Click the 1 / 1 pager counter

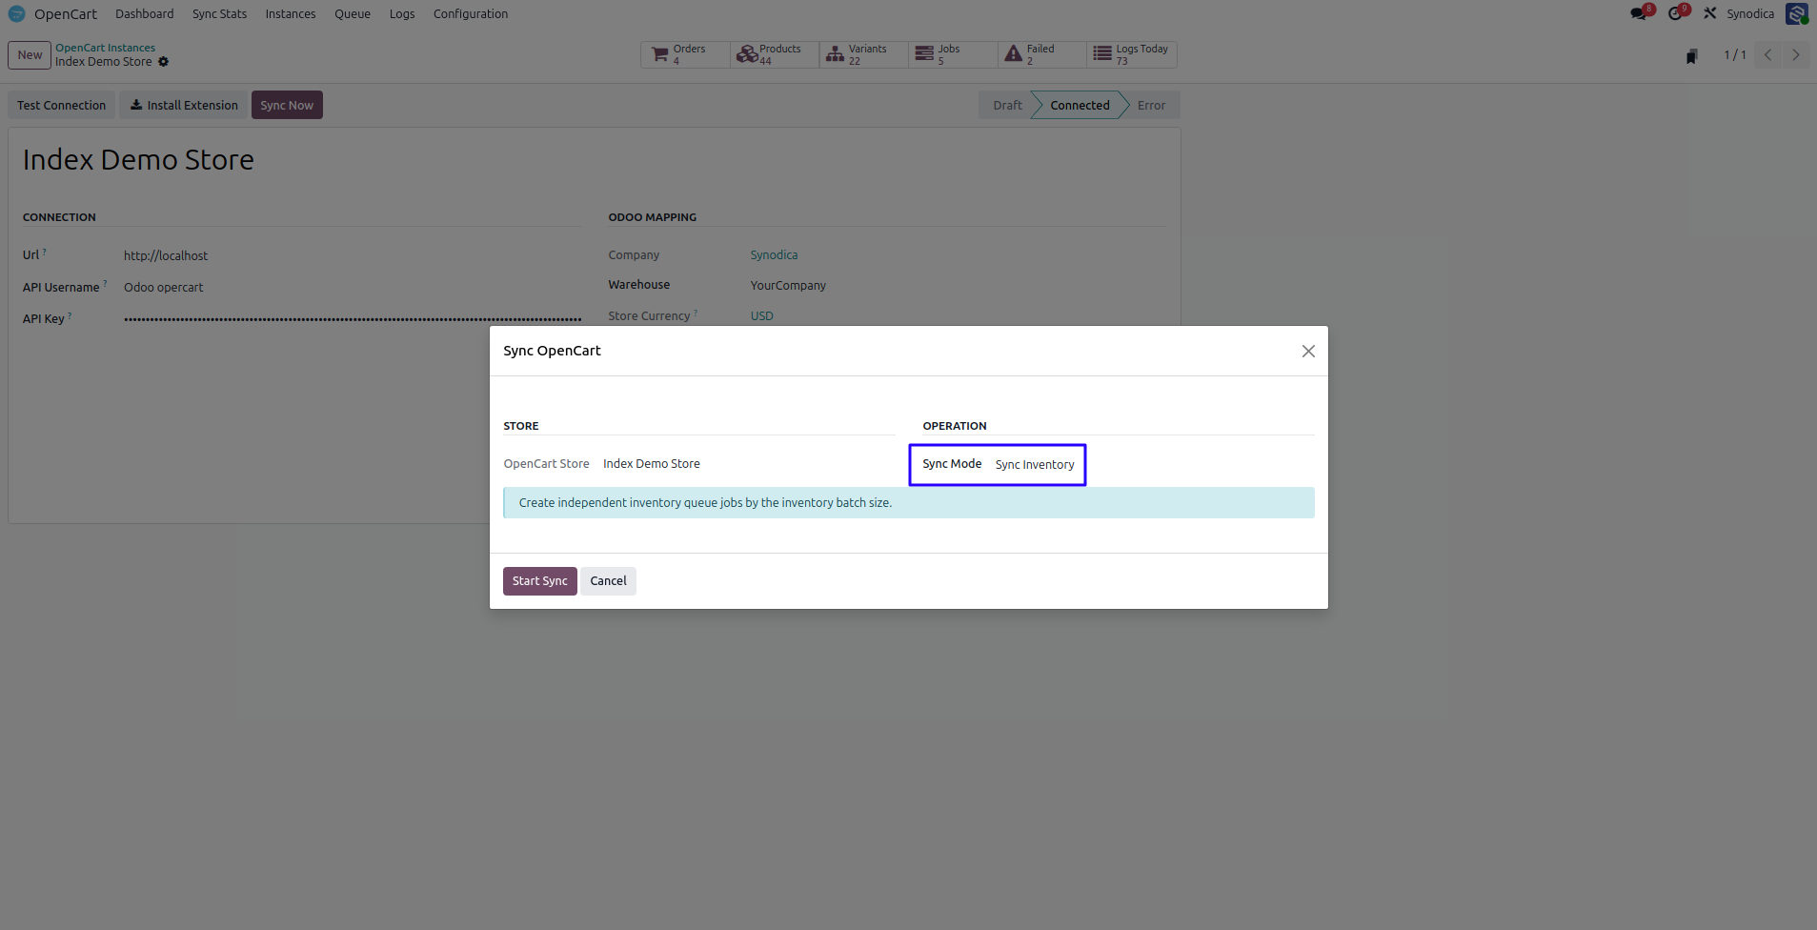pos(1735,55)
